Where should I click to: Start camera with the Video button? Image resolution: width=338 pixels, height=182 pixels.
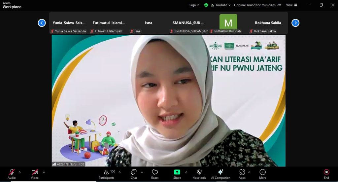(34, 174)
